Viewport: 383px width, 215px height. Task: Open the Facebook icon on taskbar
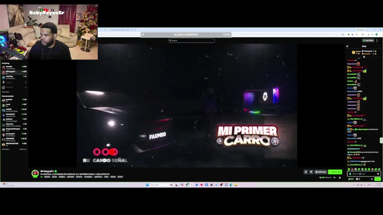coord(206,185)
